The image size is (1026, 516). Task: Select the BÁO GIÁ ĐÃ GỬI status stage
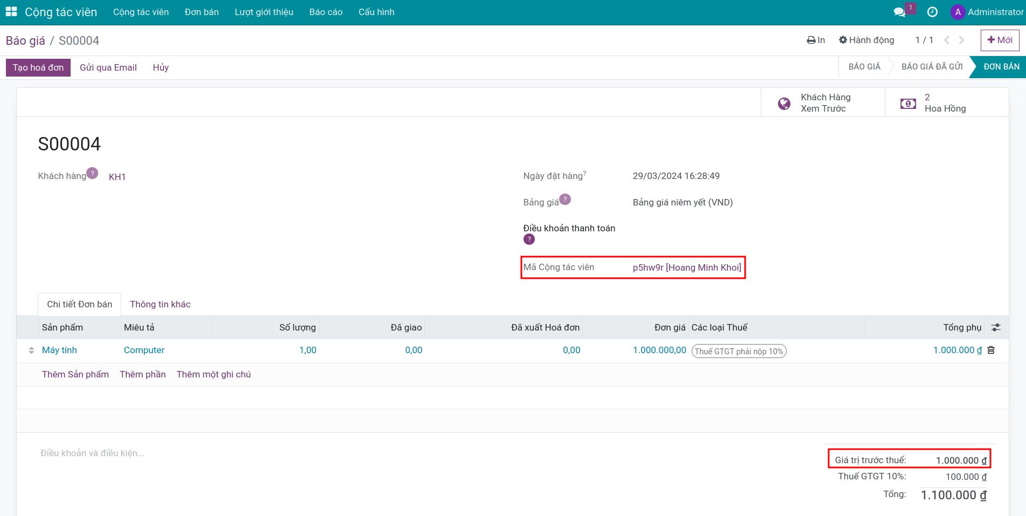click(932, 67)
